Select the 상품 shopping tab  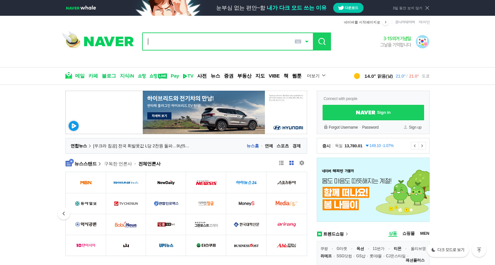point(393,233)
